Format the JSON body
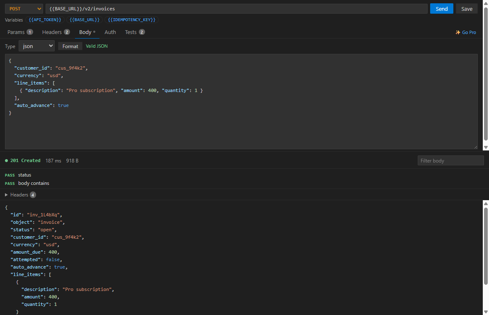 pos(70,46)
